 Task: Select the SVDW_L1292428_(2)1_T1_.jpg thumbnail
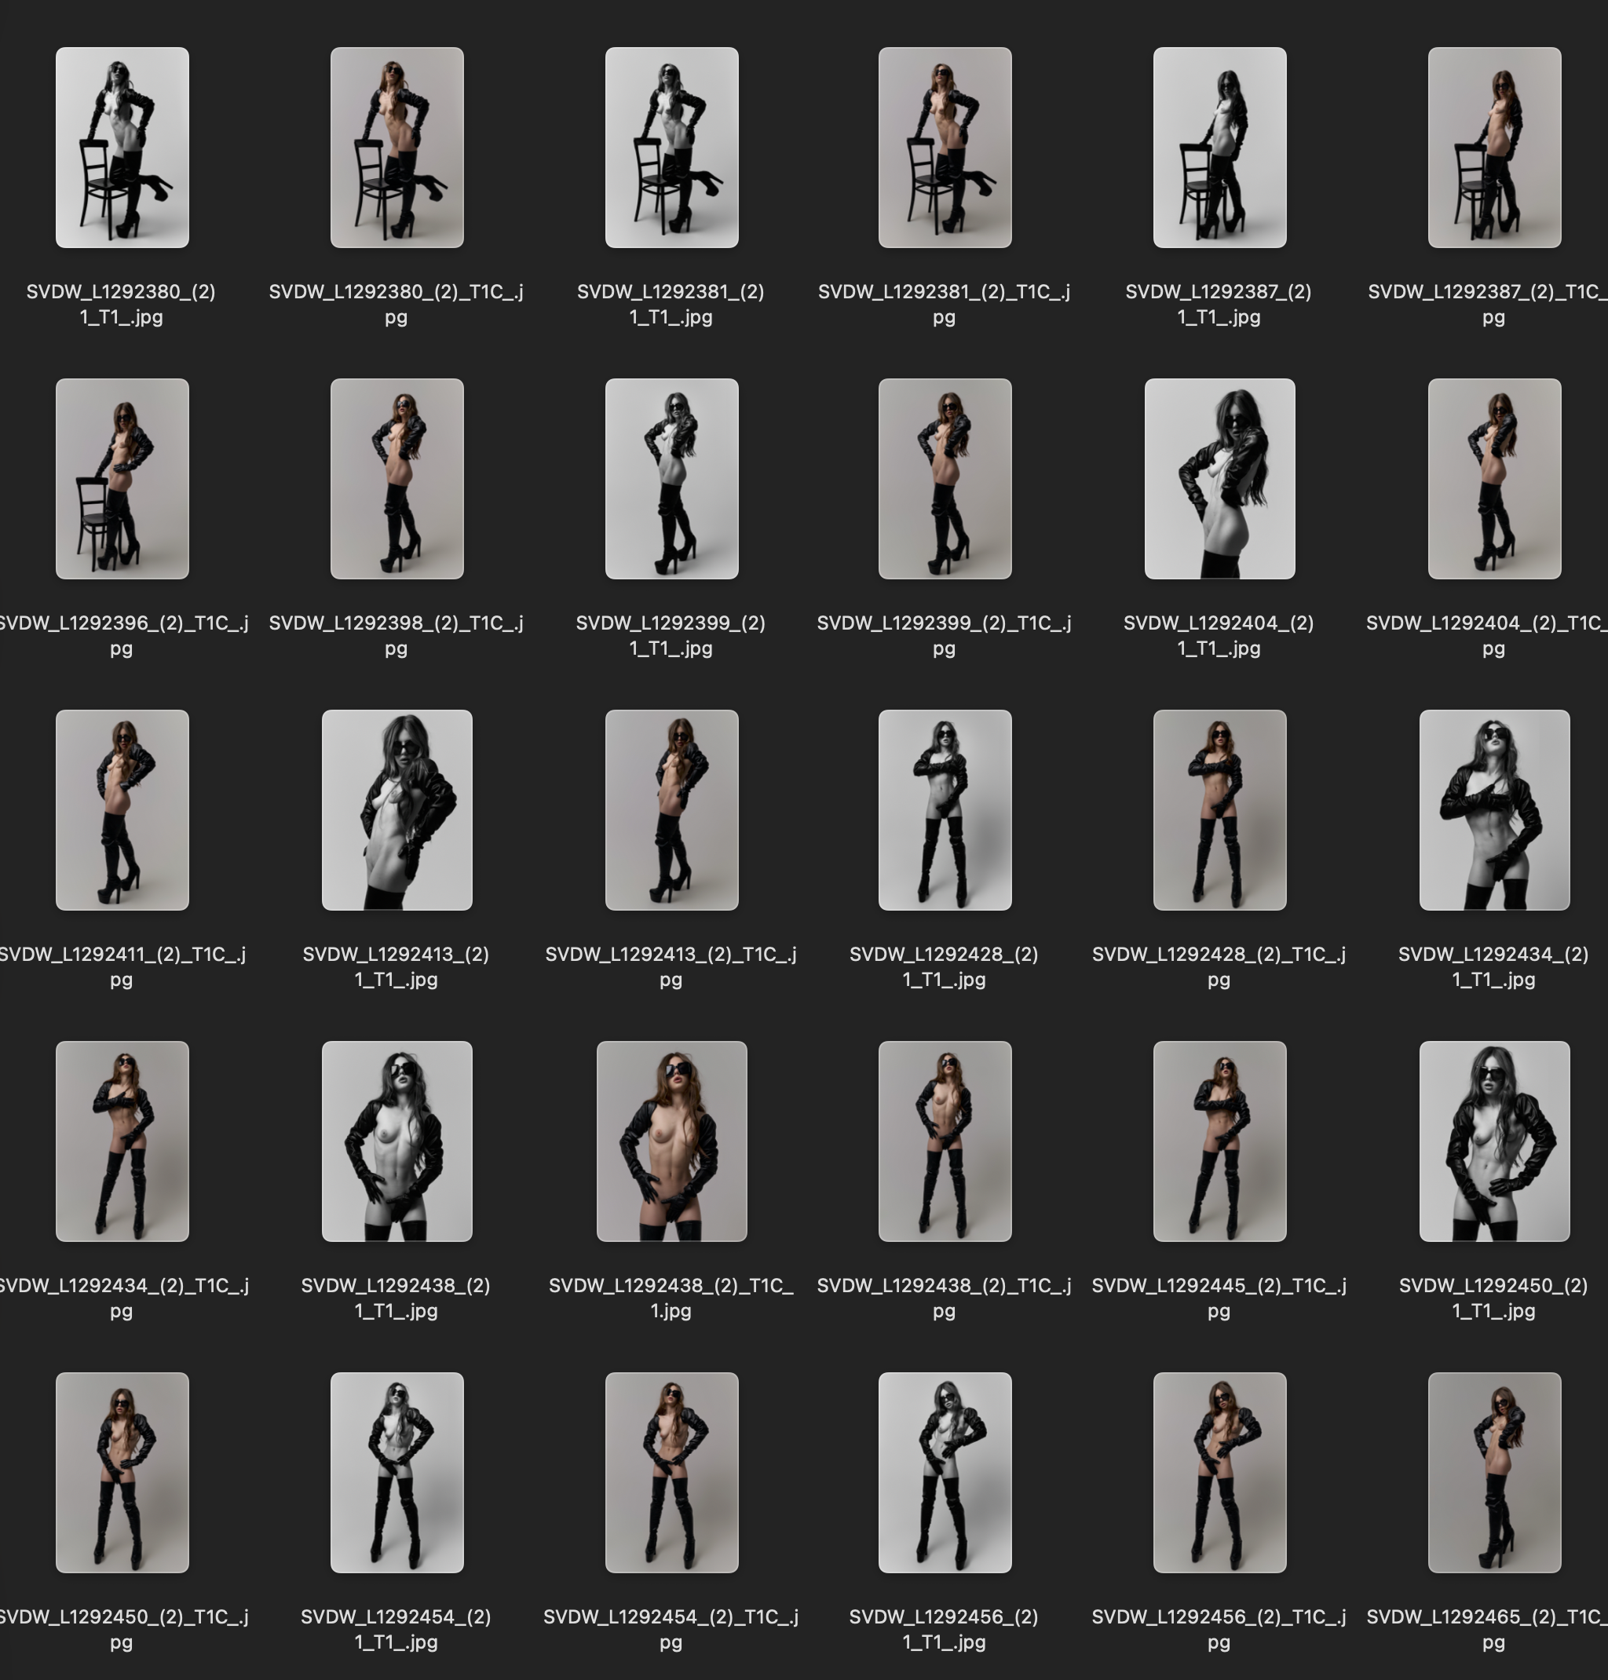coord(945,809)
